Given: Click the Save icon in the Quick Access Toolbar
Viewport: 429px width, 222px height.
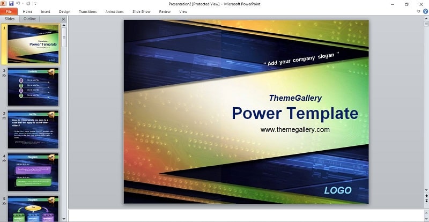Looking at the screenshot, I should coord(11,4).
